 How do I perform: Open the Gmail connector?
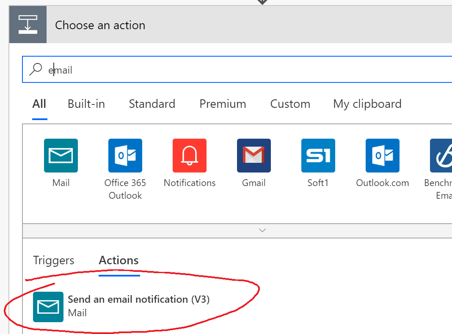[x=254, y=155]
